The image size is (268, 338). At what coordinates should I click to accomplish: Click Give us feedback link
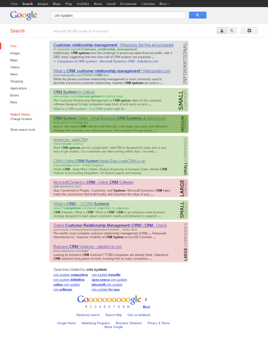point(139,315)
